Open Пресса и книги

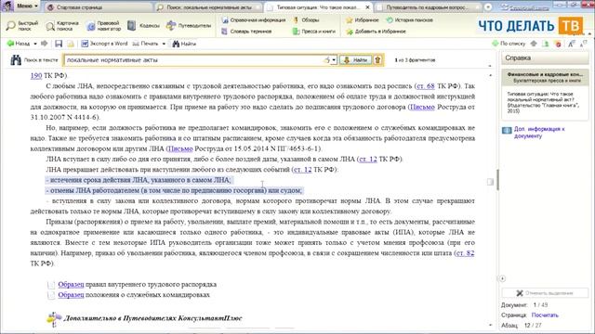(314, 32)
